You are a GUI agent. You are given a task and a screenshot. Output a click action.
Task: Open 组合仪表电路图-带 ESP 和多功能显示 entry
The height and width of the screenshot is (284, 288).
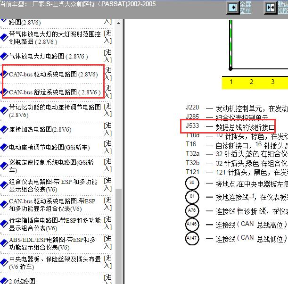pos(53,185)
